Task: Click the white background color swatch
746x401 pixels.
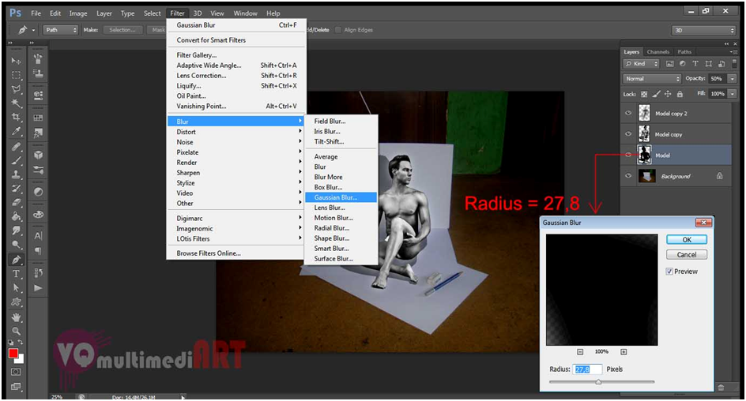Action: (21, 360)
